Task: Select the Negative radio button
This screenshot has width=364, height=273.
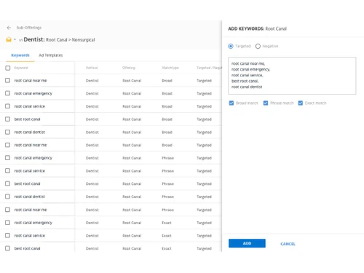Action: (x=258, y=46)
